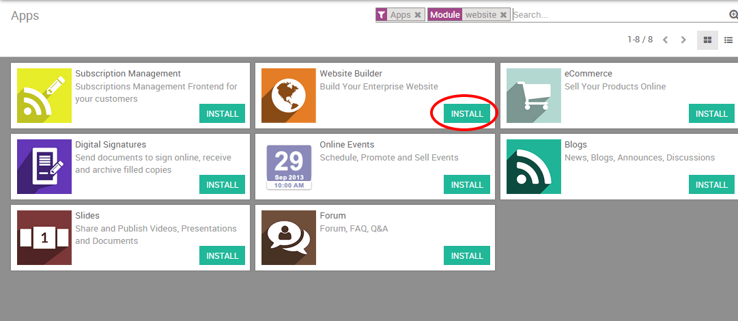
Task: Click the Forum speech bubbles icon
Action: [x=289, y=238]
